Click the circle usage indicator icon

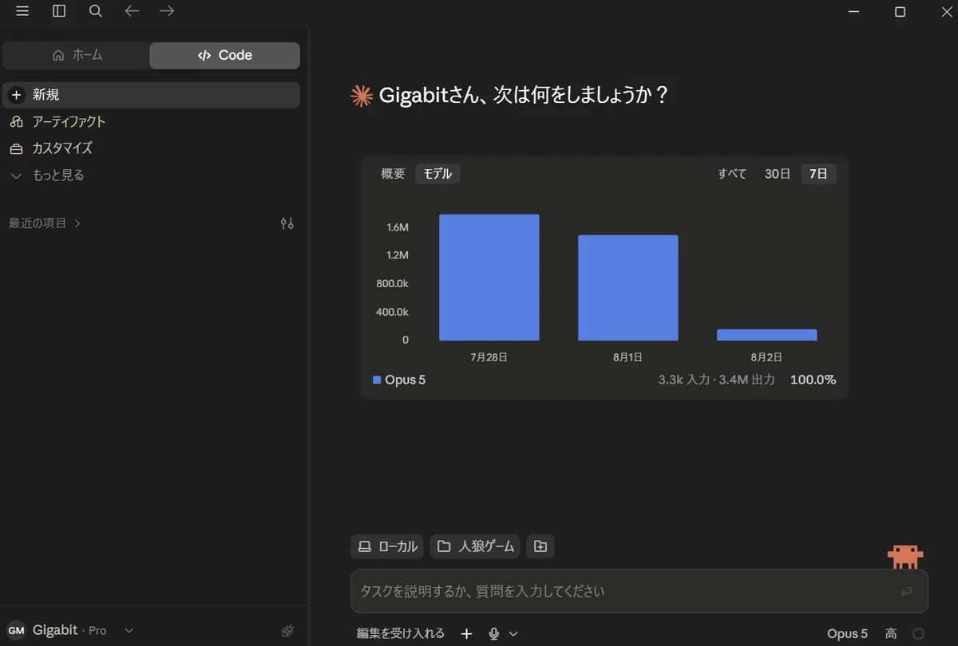coord(918,633)
